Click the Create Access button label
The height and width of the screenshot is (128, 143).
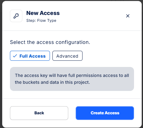105,113
